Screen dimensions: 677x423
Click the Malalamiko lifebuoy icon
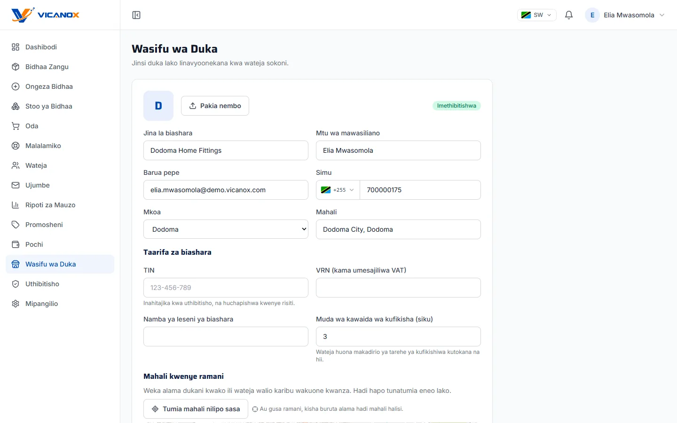tap(16, 146)
